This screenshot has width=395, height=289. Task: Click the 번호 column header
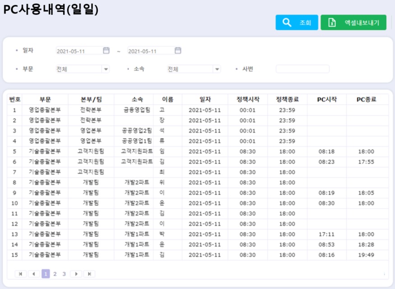(14, 99)
